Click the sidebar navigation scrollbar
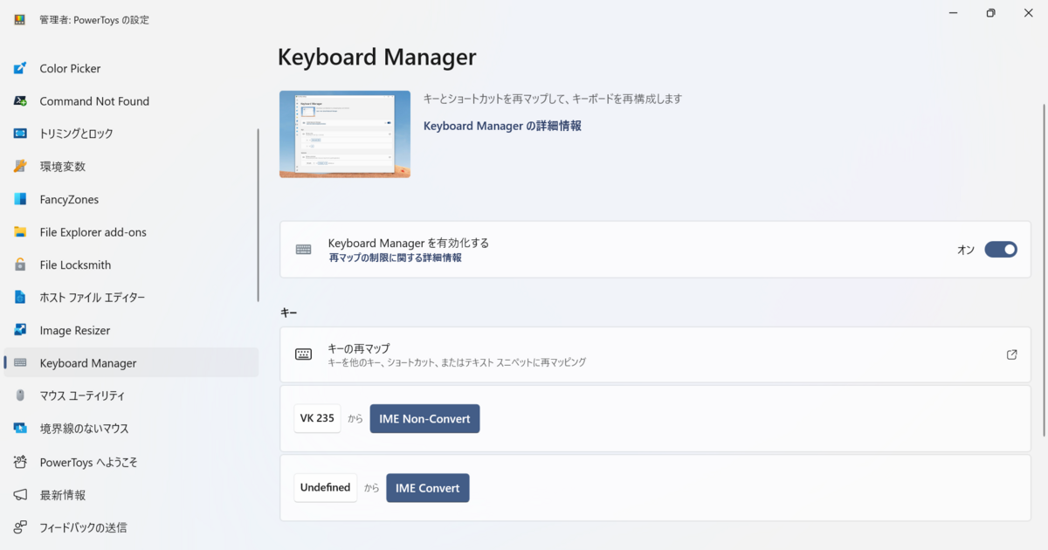 tap(258, 216)
